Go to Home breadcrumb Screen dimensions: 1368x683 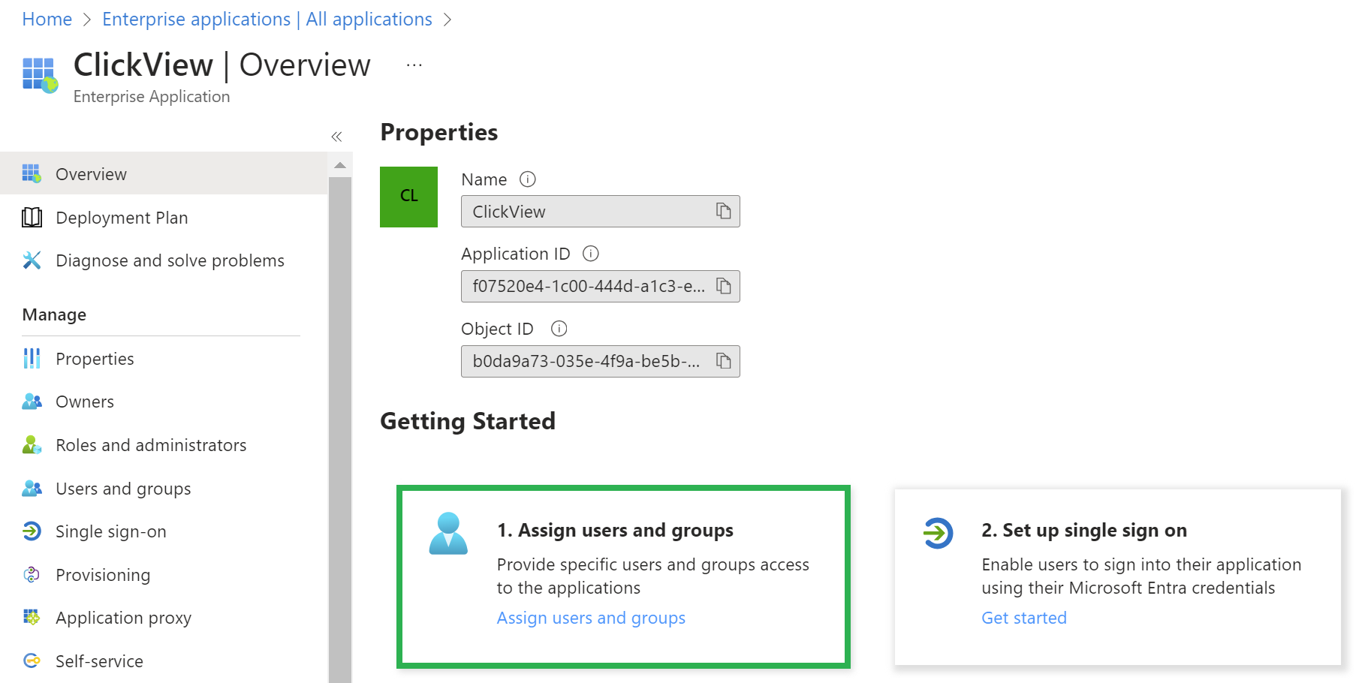coord(47,19)
